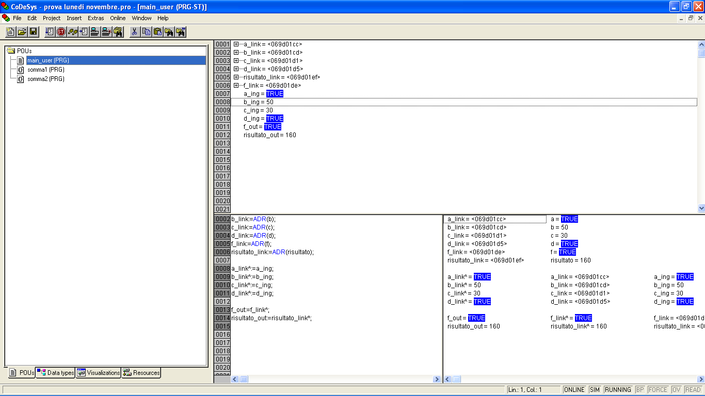This screenshot has width=705, height=396.
Task: Click the Paste clipboard icon
Action: tap(157, 32)
